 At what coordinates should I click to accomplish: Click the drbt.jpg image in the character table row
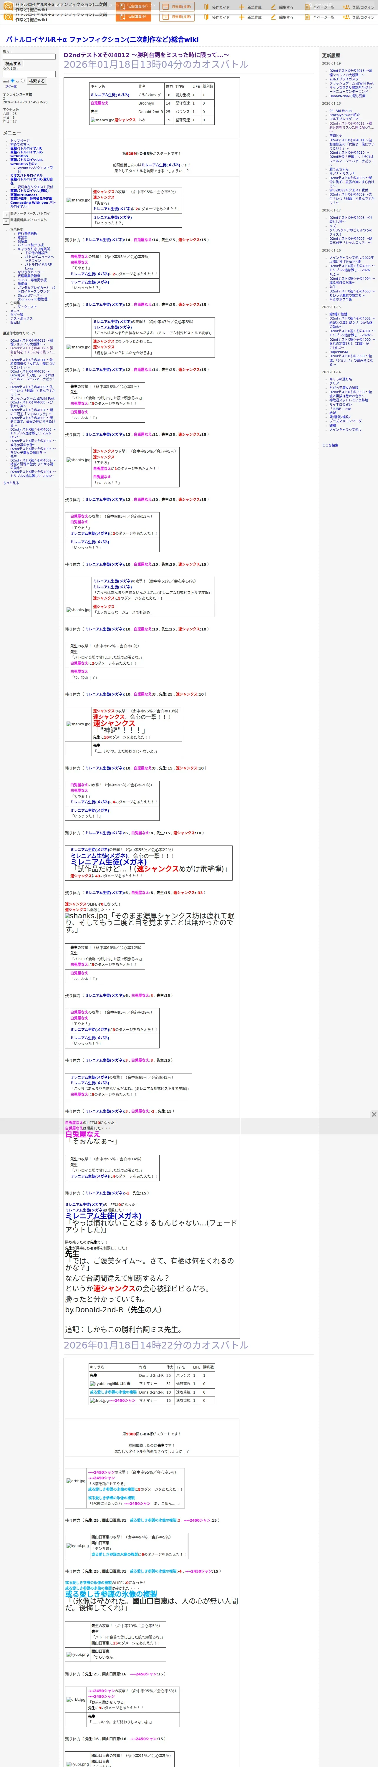coord(99,1400)
